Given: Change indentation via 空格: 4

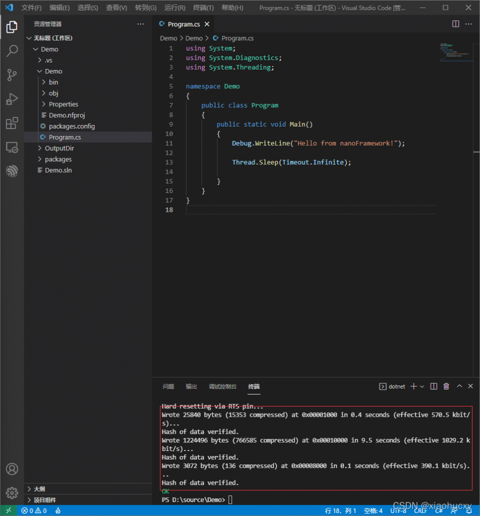Looking at the screenshot, I should (373, 510).
